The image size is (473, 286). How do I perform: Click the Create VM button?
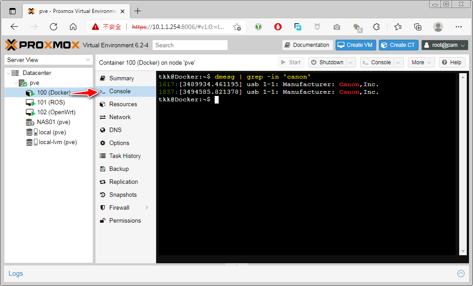coord(356,45)
